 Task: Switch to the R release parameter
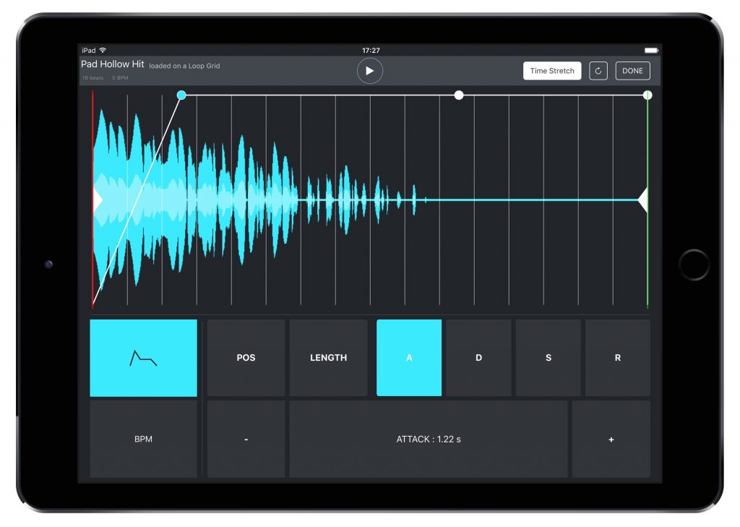(x=617, y=358)
